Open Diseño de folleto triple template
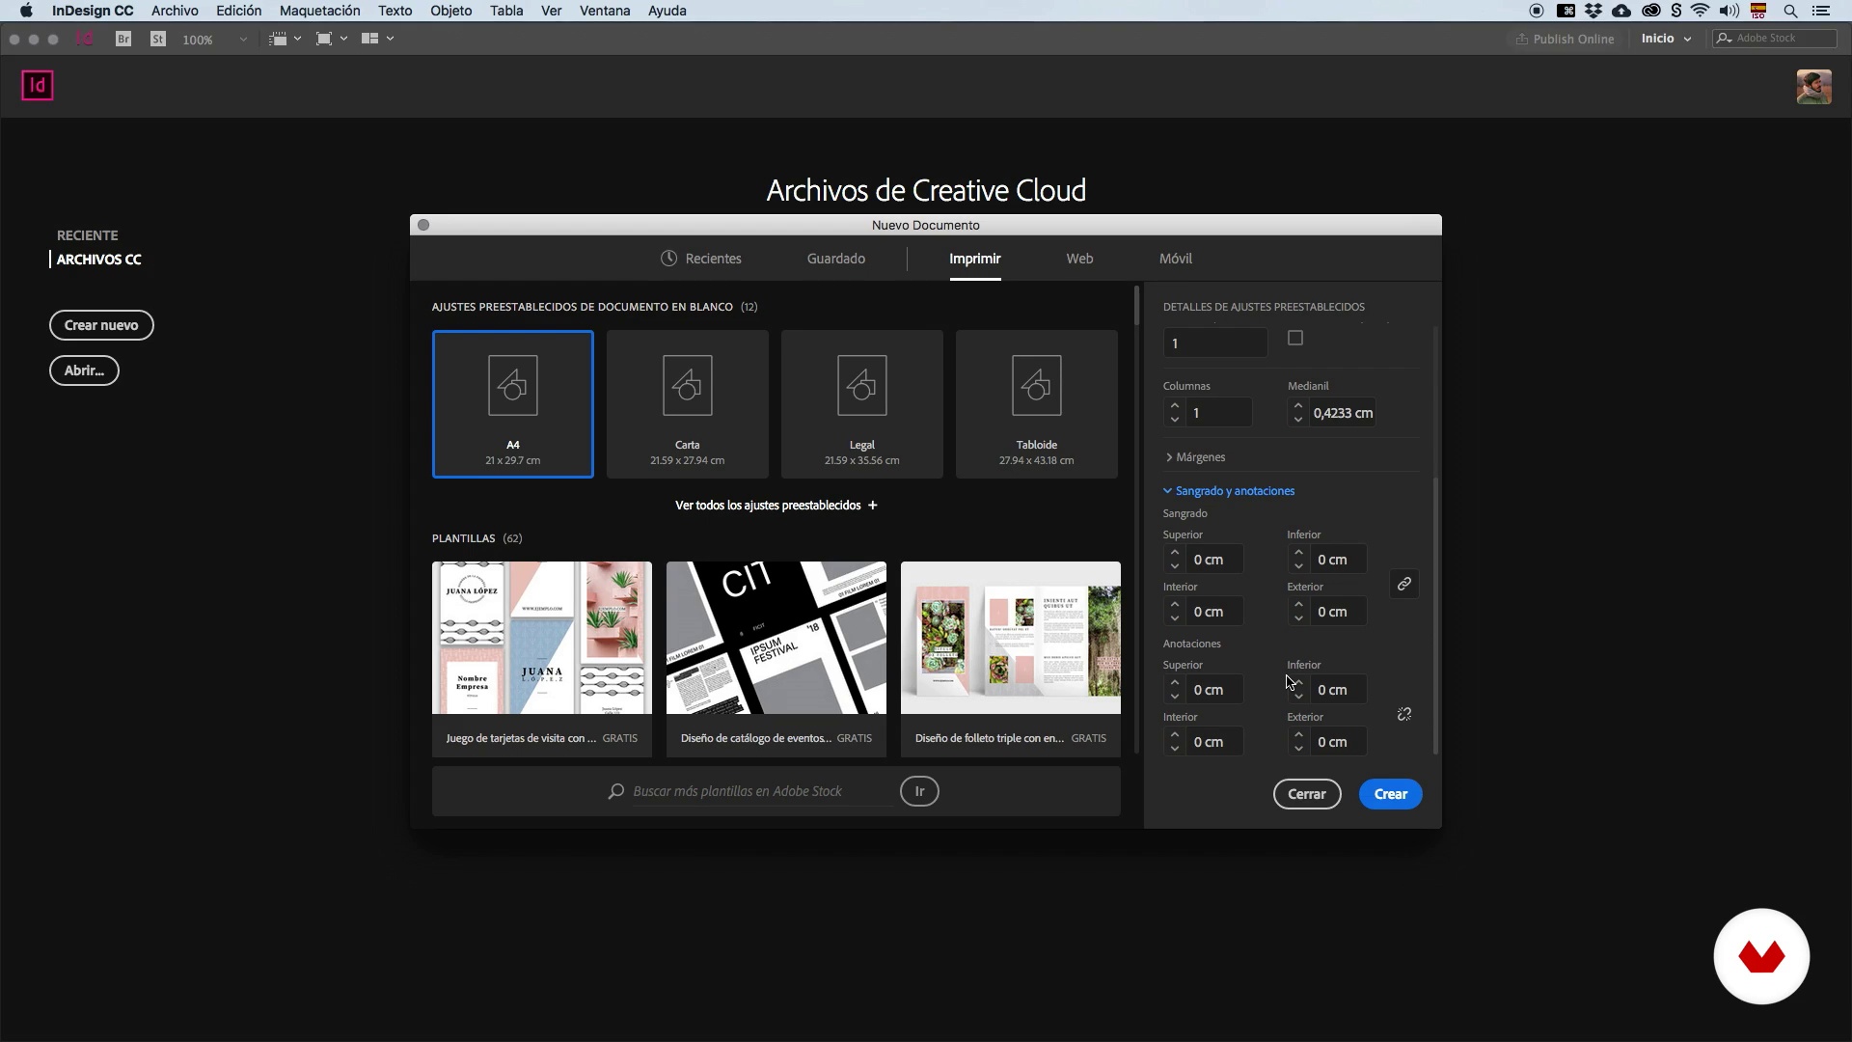1852x1042 pixels. [x=1011, y=660]
